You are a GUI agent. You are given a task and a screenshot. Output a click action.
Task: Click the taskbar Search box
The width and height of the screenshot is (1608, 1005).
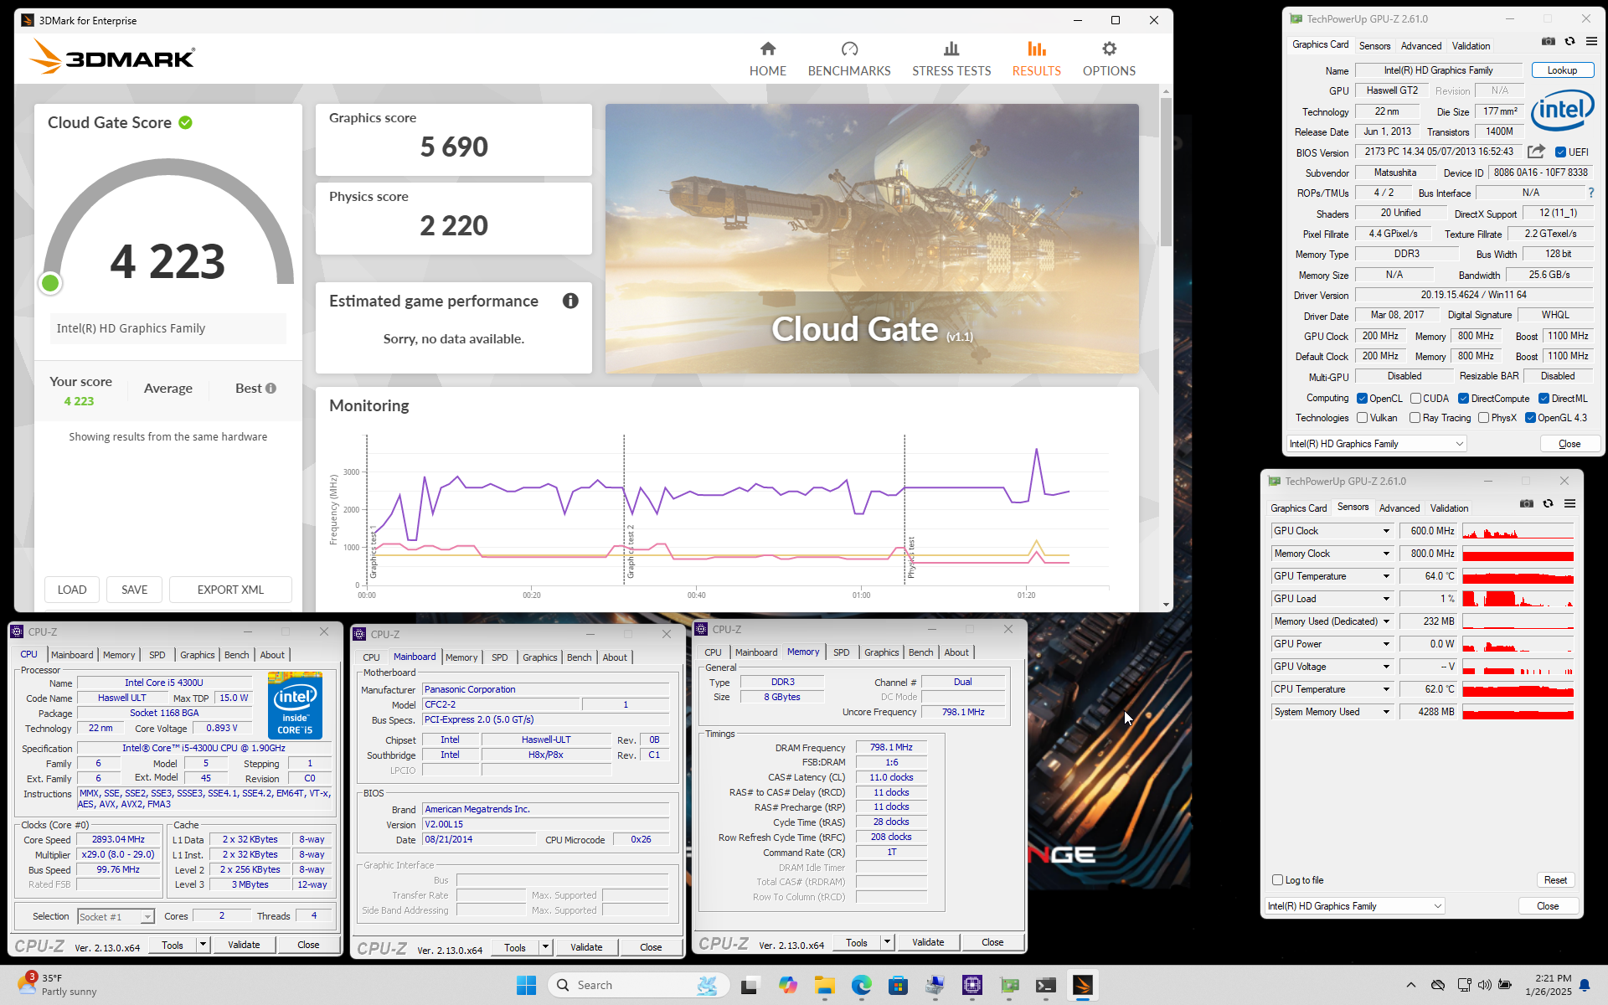tap(638, 985)
